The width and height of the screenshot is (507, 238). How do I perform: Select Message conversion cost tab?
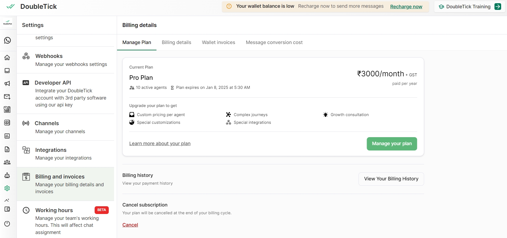(274, 42)
